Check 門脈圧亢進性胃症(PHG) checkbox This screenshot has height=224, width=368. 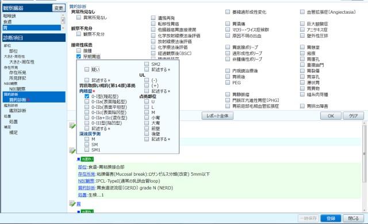tap(228, 100)
